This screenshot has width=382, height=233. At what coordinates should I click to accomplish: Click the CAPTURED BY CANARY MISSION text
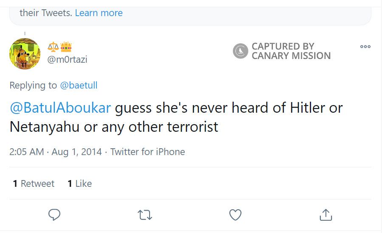pyautogui.click(x=291, y=51)
